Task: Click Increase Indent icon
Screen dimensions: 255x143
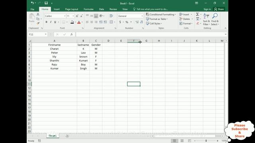Action: (x=105, y=22)
